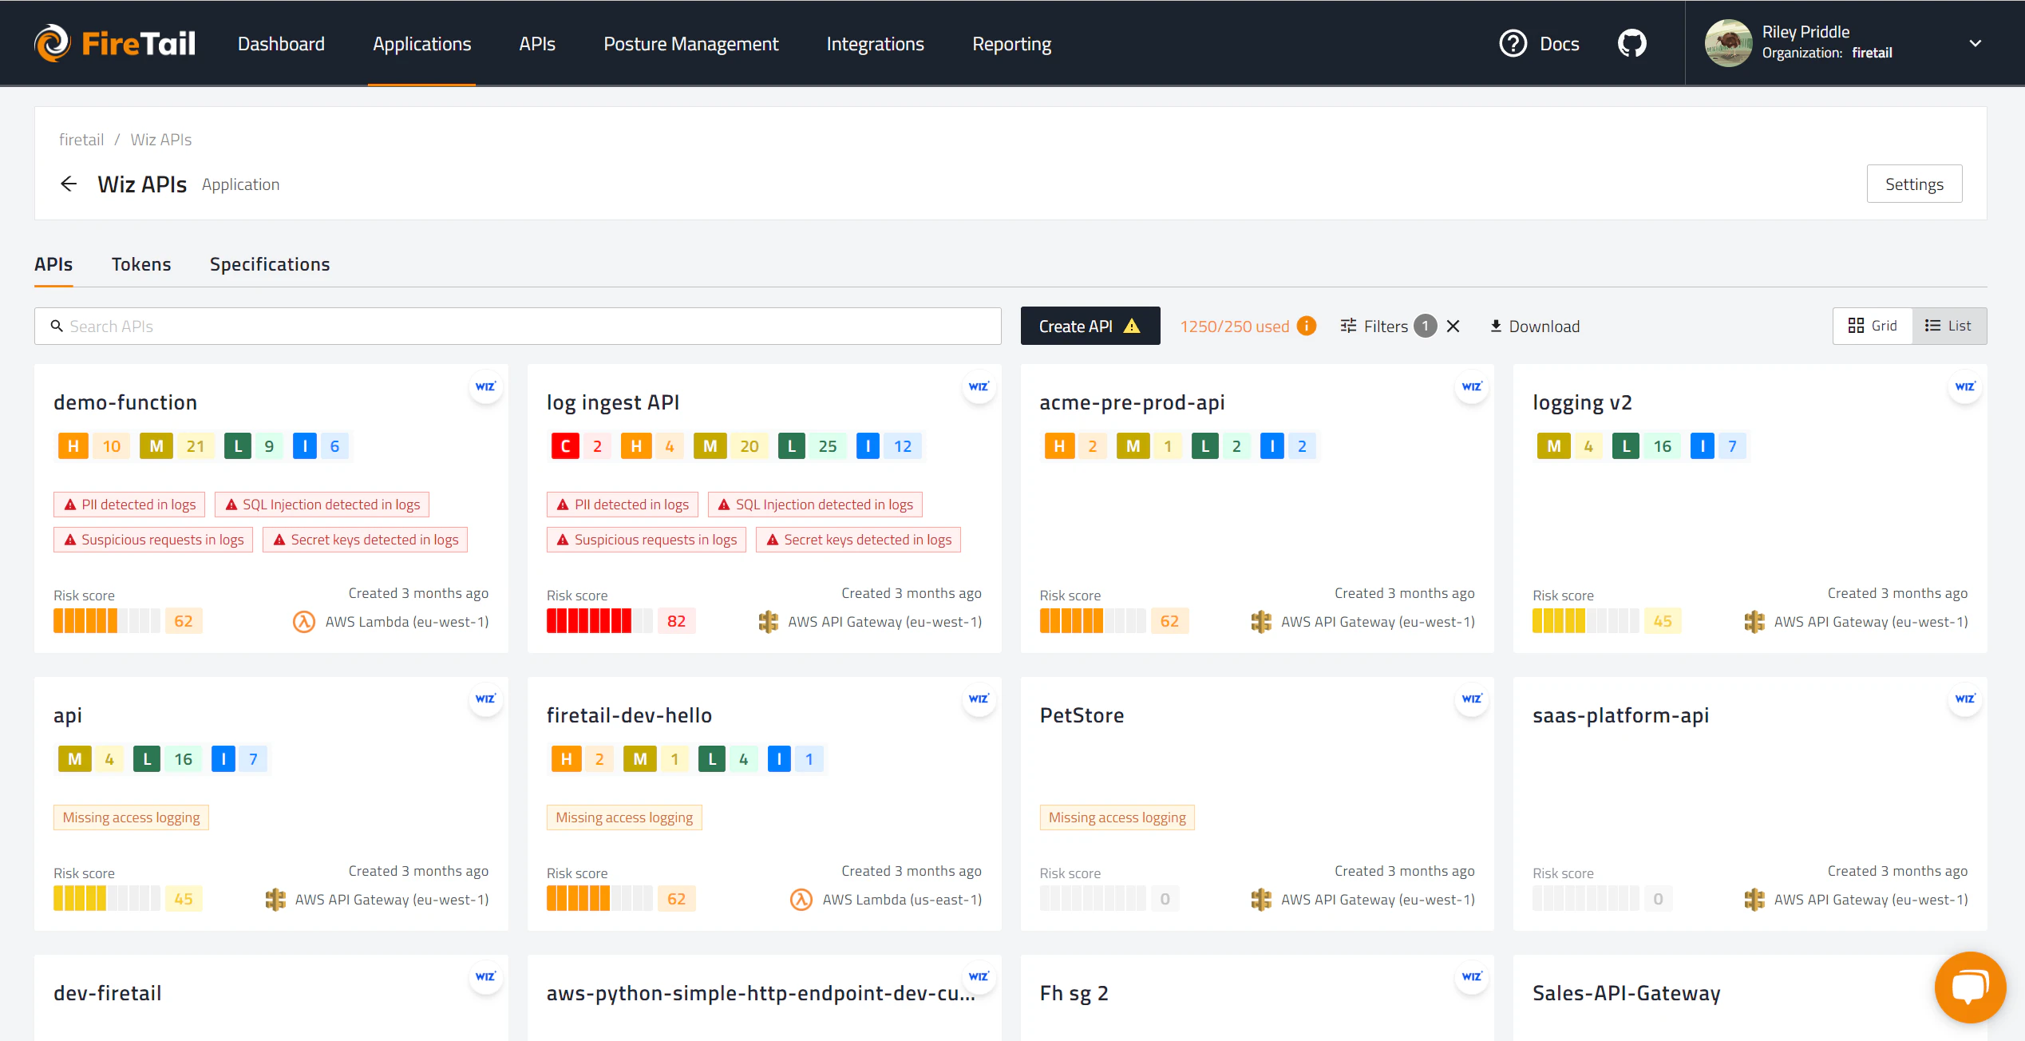Open Integrations page
Screen dimensions: 2025x1041
coord(875,44)
